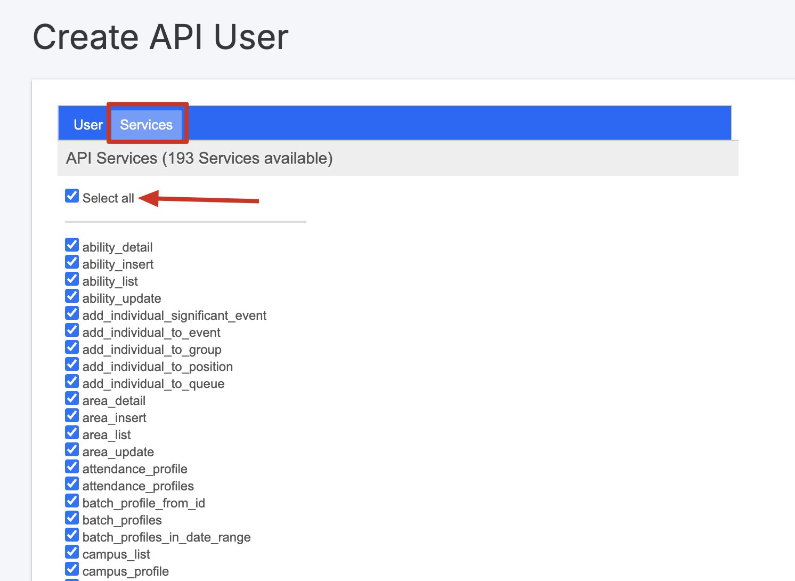795x581 pixels.
Task: Toggle the campus_profile checkbox
Action: 72,569
